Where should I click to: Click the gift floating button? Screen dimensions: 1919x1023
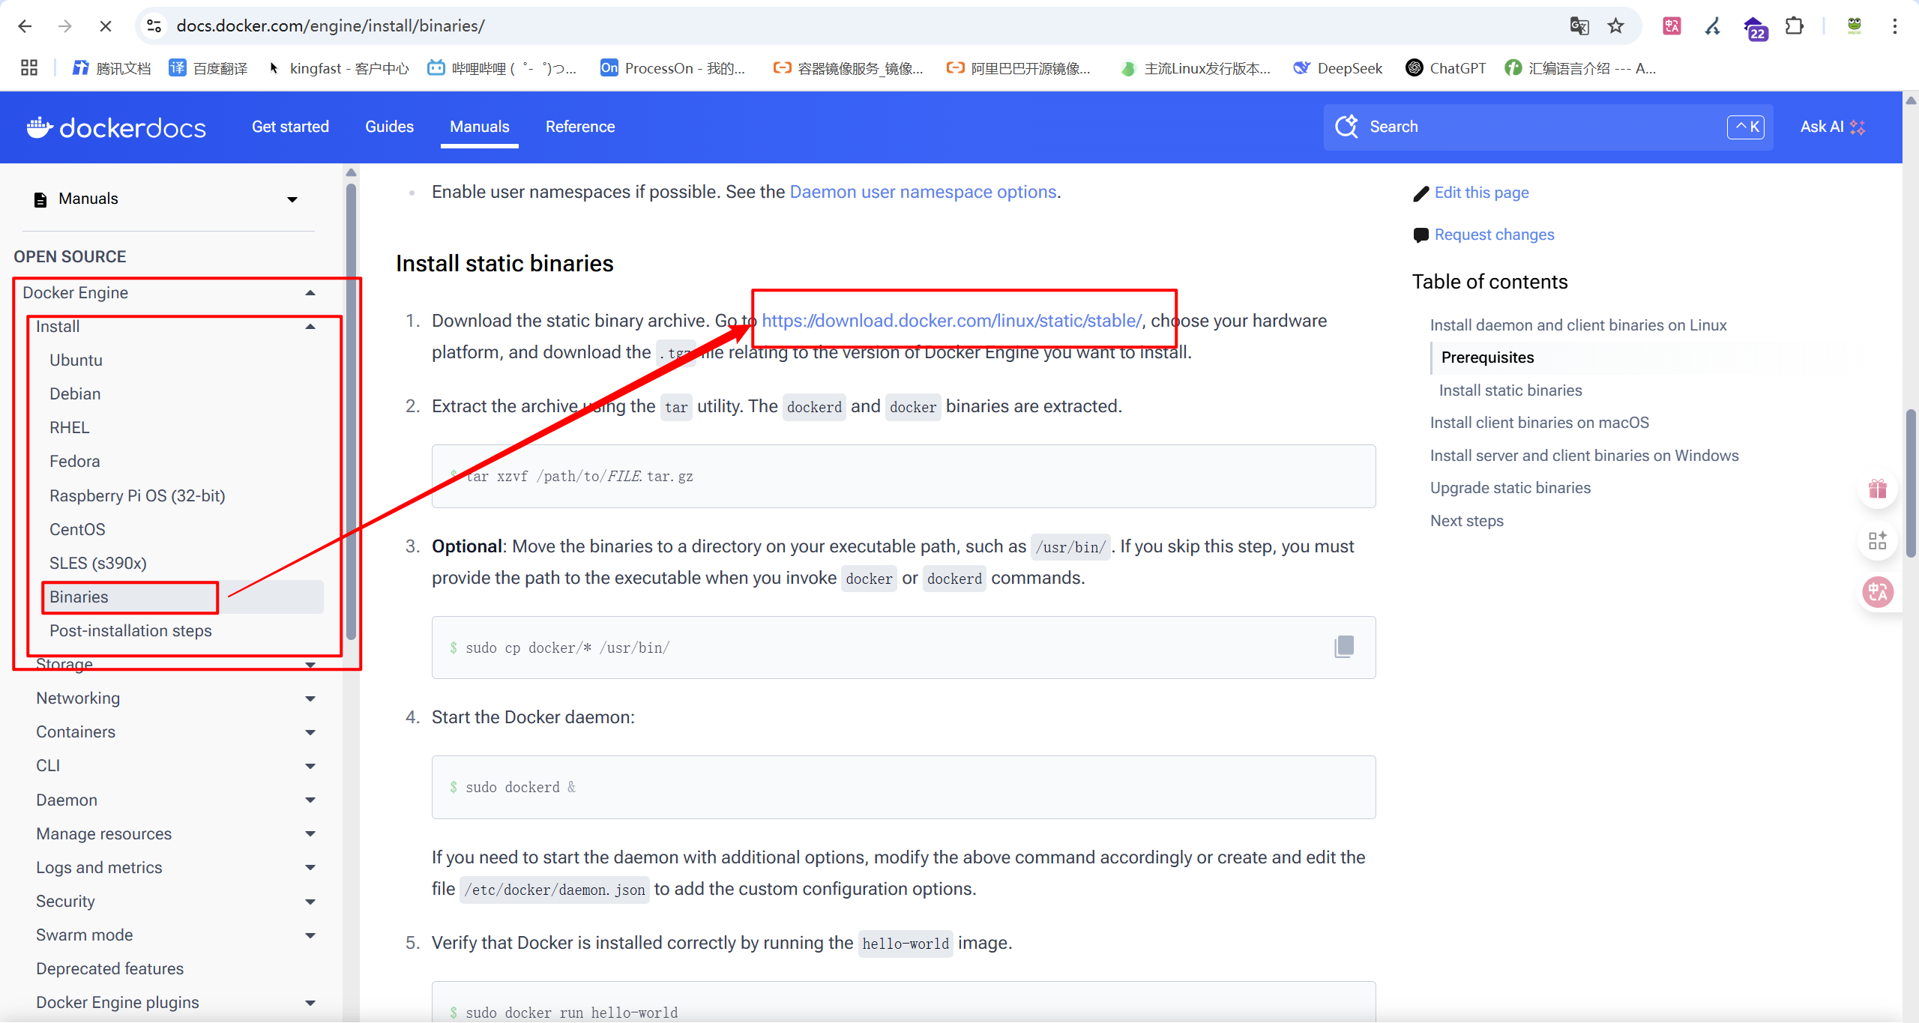(x=1877, y=489)
